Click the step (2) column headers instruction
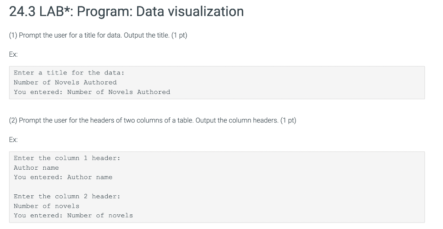 pos(153,120)
